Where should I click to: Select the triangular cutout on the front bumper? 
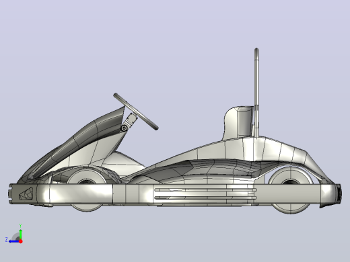(26, 194)
